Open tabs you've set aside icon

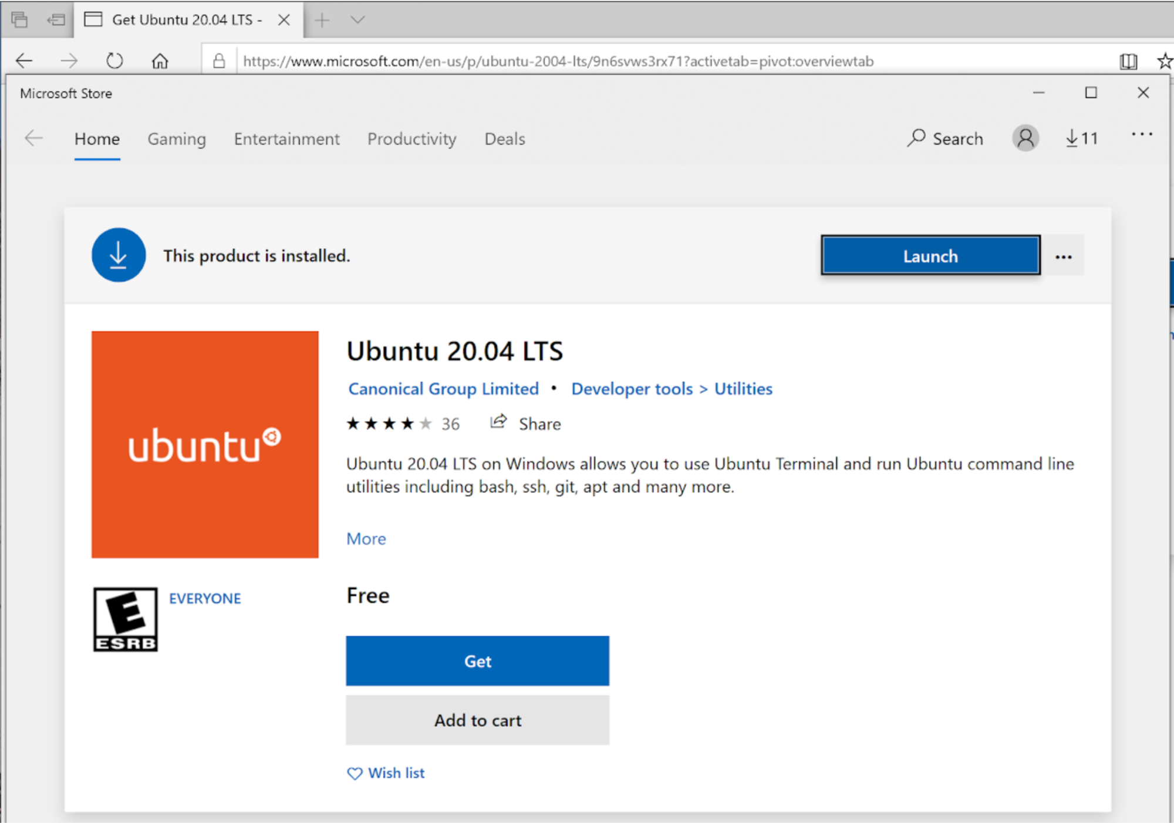pos(19,19)
